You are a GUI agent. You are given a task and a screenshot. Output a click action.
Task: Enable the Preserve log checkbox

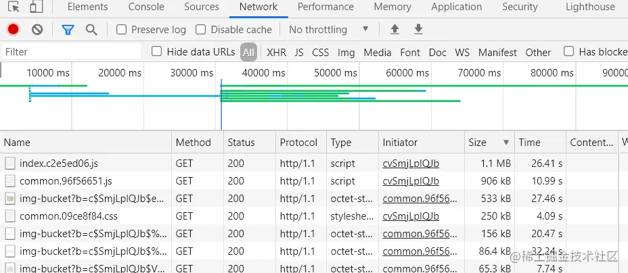122,30
